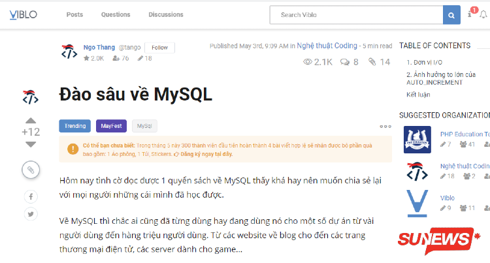Click the views eye icon showing 2.1K
The width and height of the screenshot is (490, 263).
[308, 62]
